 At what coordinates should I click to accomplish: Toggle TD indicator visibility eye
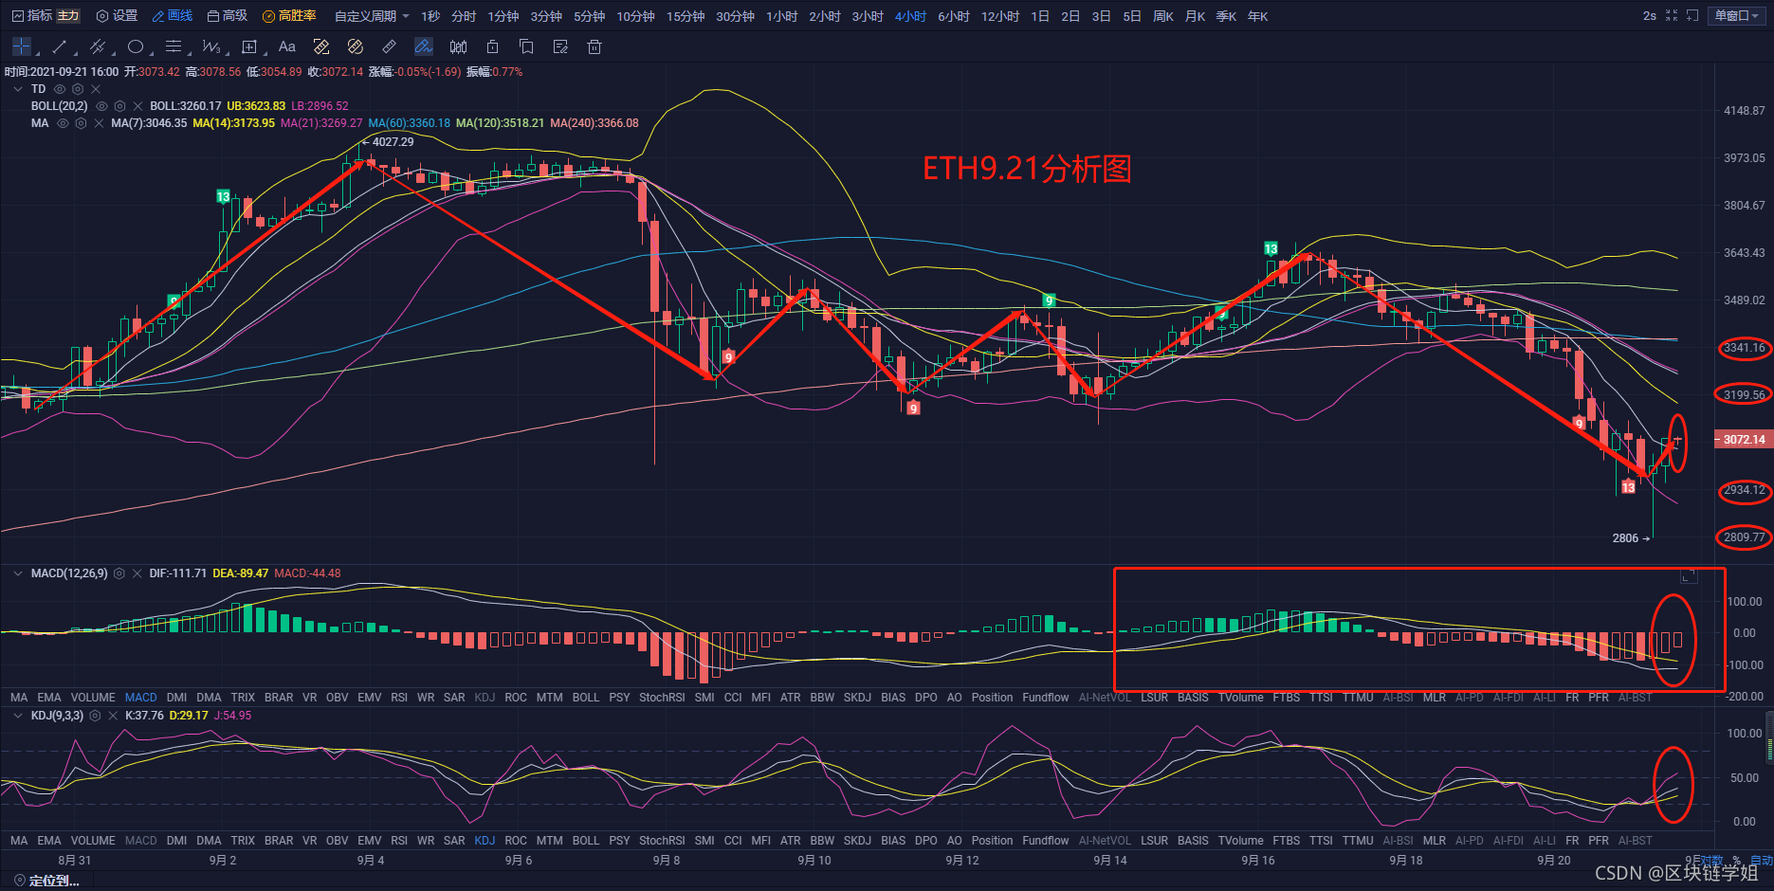coord(60,89)
